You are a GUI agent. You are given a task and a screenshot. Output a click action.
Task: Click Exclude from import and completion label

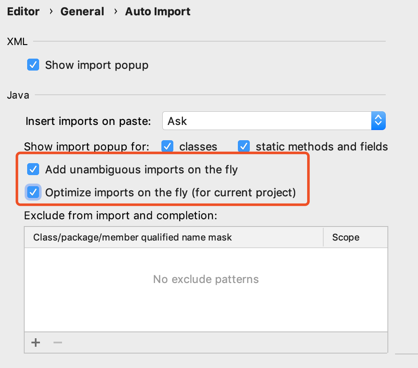click(121, 215)
